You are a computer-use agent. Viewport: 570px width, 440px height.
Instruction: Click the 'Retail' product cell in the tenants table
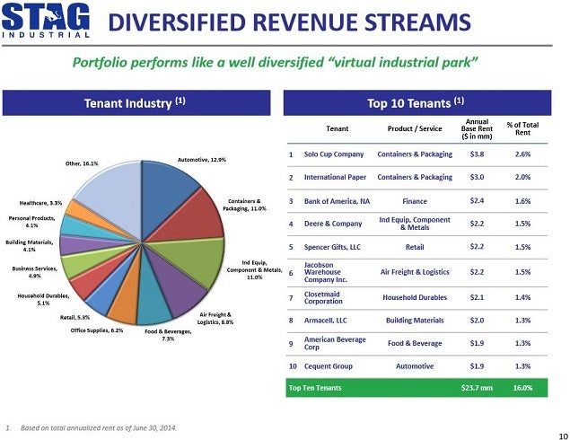[415, 247]
